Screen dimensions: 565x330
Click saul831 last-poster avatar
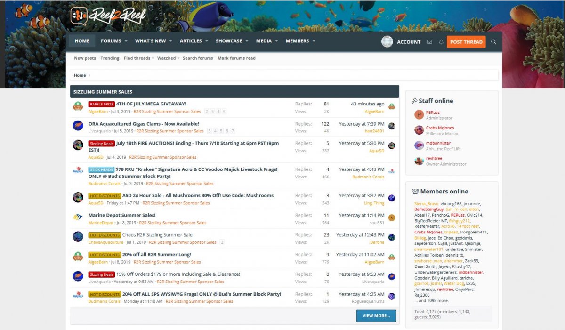(x=392, y=217)
